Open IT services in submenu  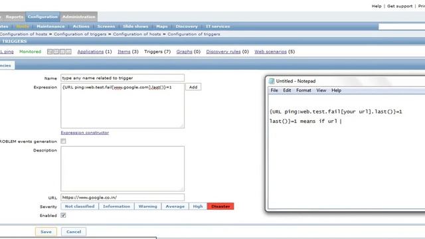[218, 27]
